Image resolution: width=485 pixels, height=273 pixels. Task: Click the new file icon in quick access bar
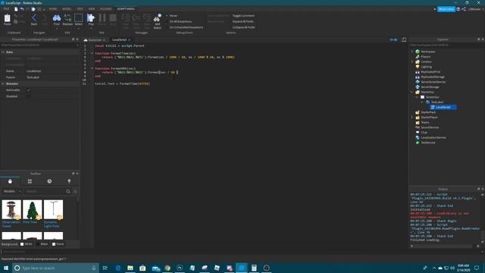coord(16,9)
